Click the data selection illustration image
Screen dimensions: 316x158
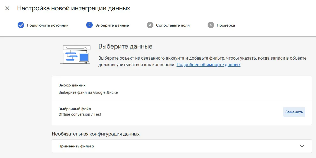pos(75,55)
